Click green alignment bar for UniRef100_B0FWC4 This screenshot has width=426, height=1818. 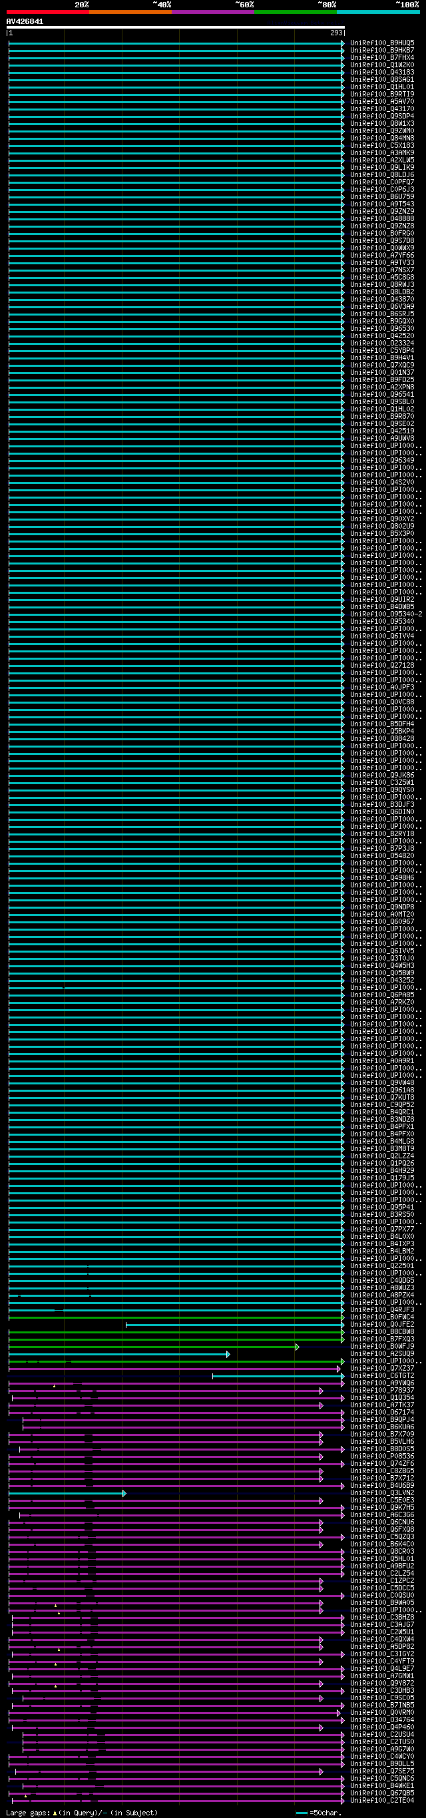(x=176, y=1317)
